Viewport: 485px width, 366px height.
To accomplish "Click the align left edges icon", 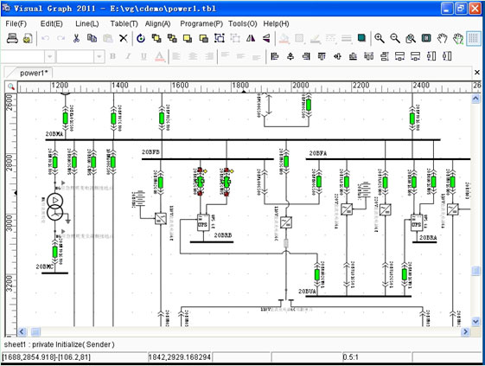I will coord(275,56).
